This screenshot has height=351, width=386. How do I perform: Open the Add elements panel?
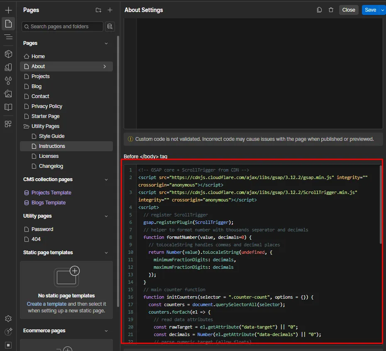pos(8,10)
